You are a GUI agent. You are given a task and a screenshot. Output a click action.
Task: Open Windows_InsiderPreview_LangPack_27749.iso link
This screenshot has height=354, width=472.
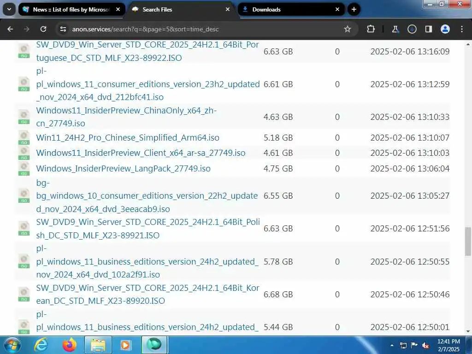pos(123,169)
